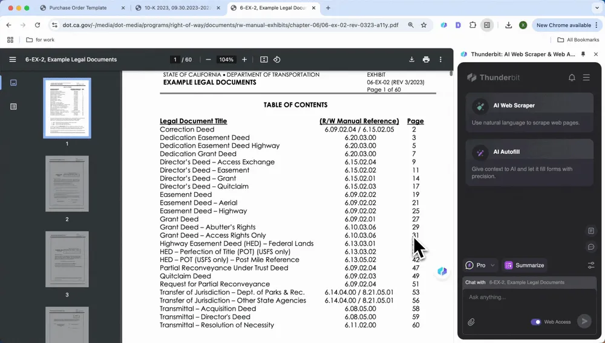Click the Summarize button
Image resolution: width=605 pixels, height=343 pixels.
pos(525,265)
